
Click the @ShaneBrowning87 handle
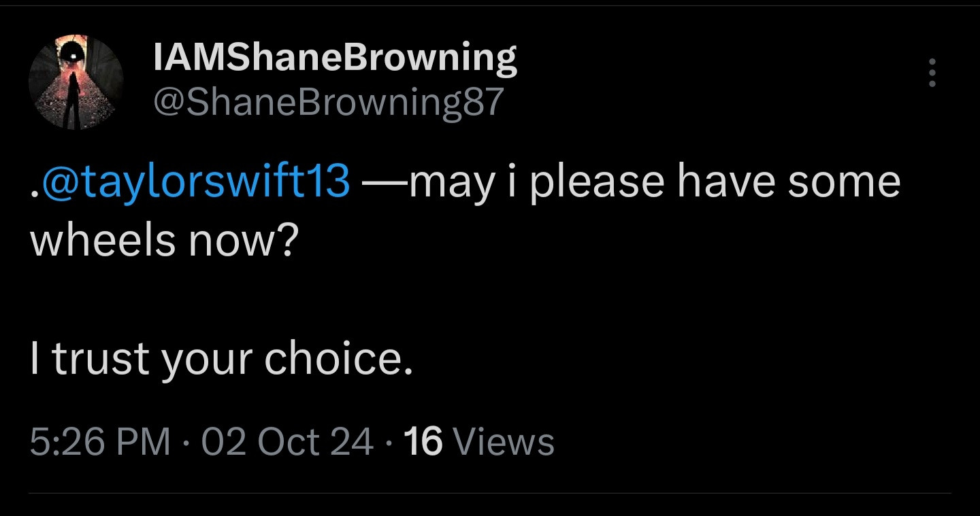pyautogui.click(x=329, y=102)
